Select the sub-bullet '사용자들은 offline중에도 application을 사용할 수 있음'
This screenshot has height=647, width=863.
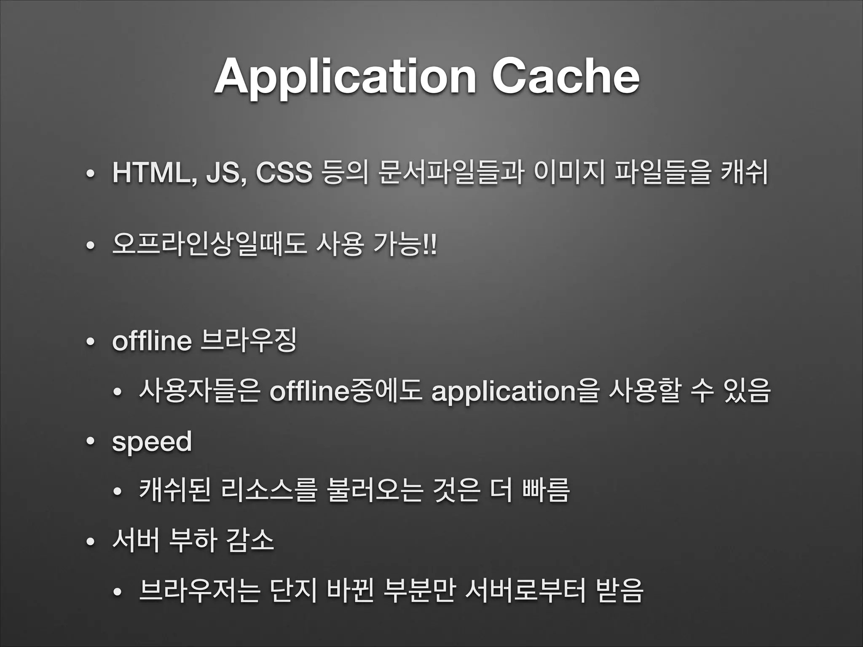[x=455, y=391]
